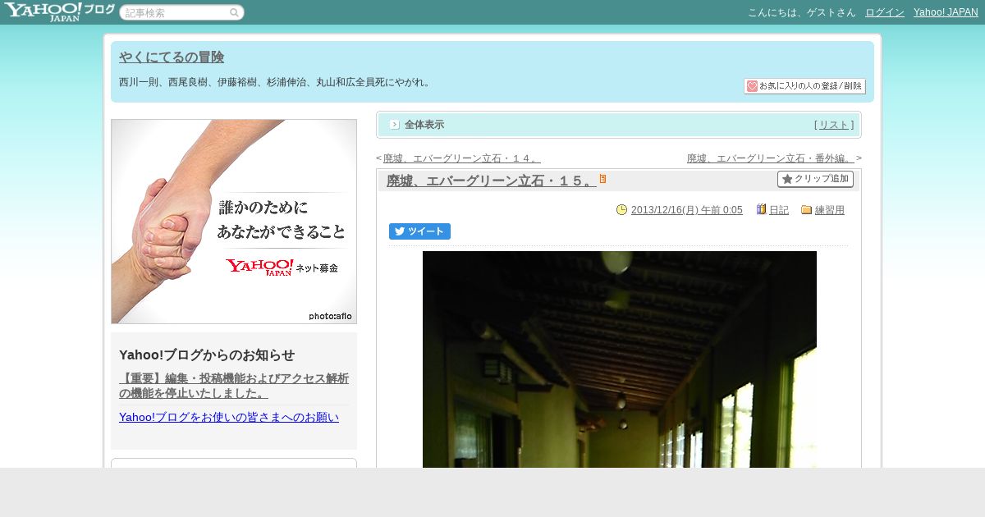
Task: Open the 練習用 folder link
Action: point(830,210)
